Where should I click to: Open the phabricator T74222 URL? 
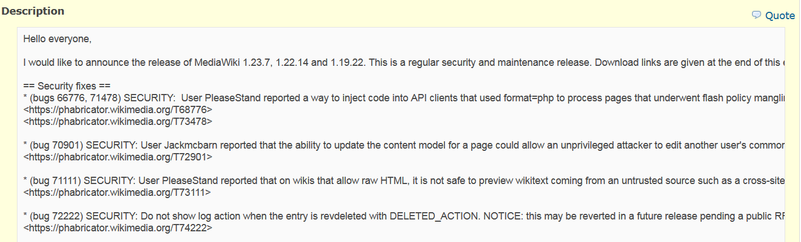coord(117,228)
